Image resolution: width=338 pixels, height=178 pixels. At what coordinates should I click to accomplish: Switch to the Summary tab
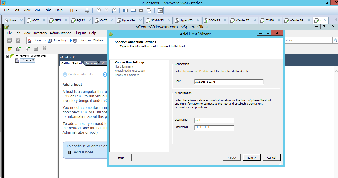(x=91, y=63)
